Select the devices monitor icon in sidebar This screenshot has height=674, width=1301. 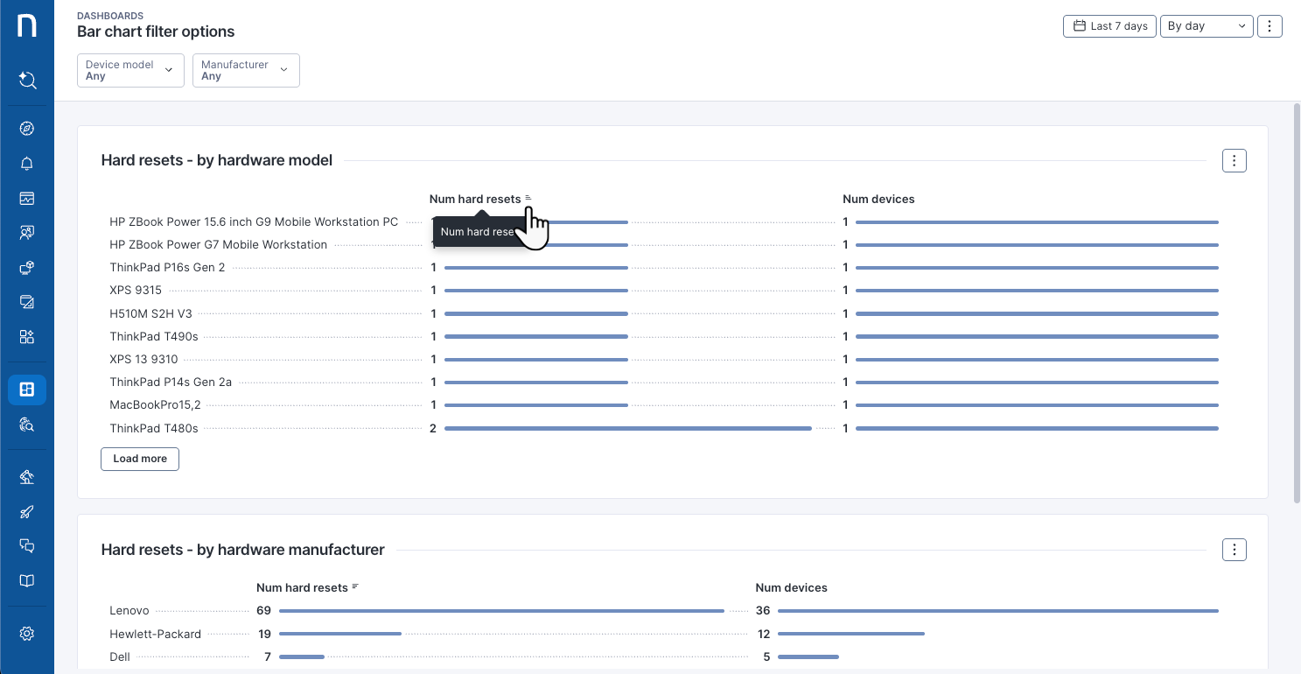pos(26,198)
